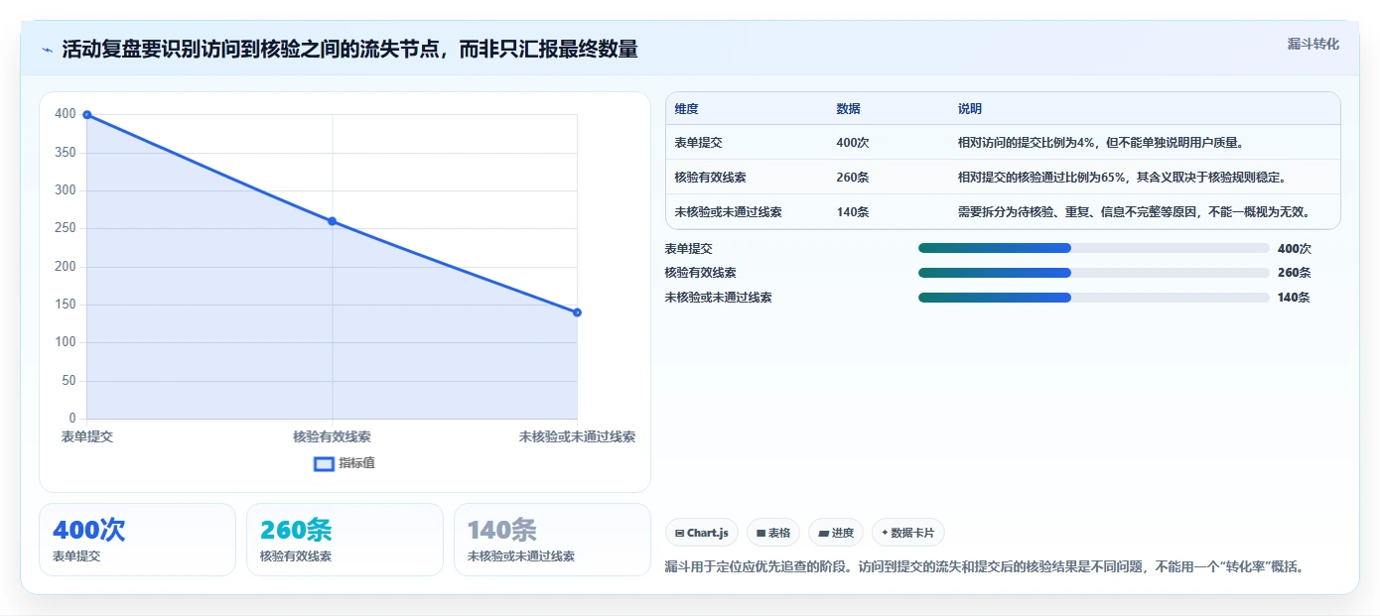The image size is (1380, 616).
Task: Open the 140条 未核验或未通过线索 stat card
Action: (552, 540)
